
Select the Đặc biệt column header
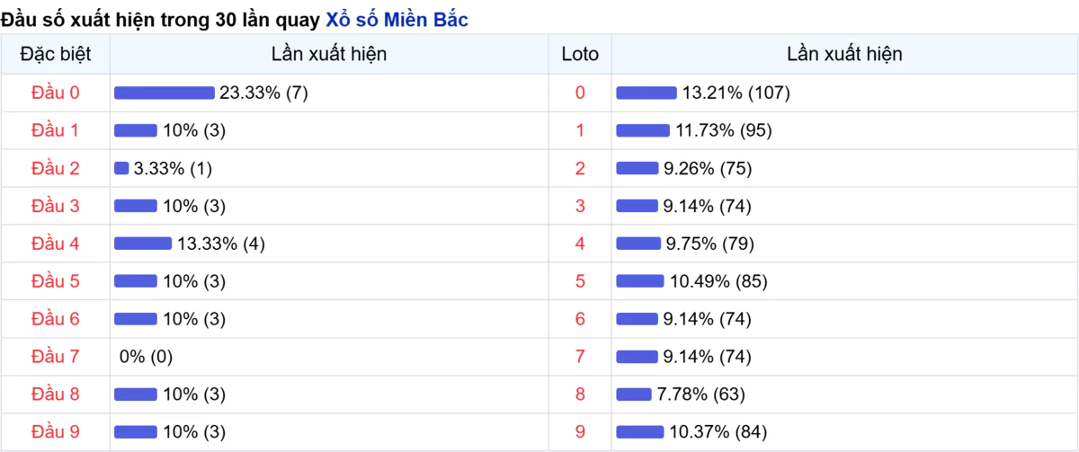tap(55, 55)
